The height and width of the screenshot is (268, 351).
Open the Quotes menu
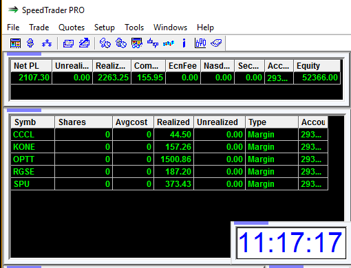(72, 27)
